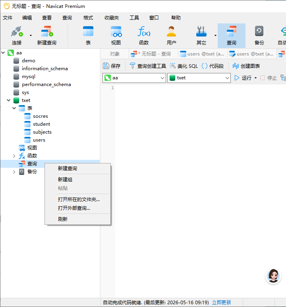Expand the 函数 functions node
The image size is (286, 307).
[x=14, y=156]
